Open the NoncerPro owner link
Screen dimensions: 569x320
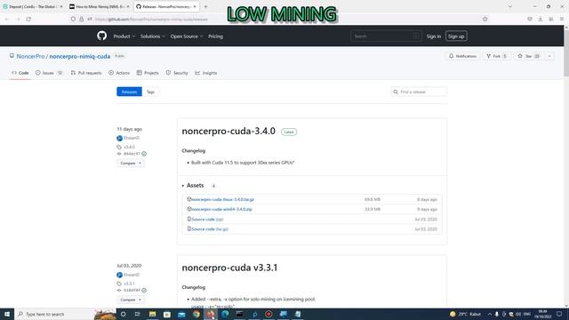click(30, 56)
